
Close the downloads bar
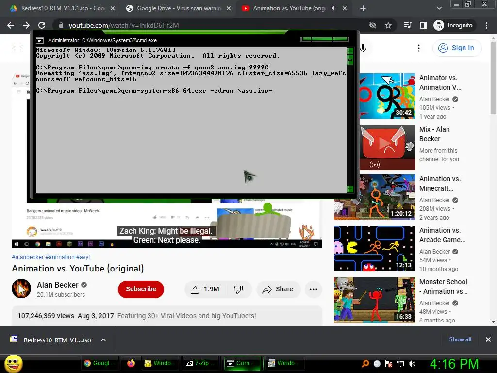pyautogui.click(x=488, y=339)
